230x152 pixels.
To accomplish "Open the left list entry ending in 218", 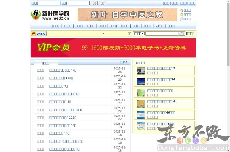I will coord(63,118).
